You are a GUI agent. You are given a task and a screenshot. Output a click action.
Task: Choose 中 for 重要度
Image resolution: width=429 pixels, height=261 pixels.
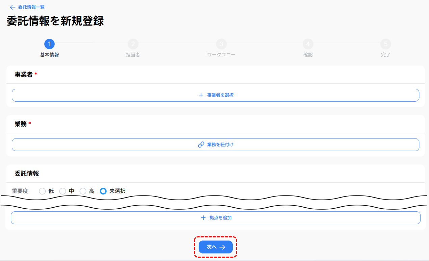point(62,191)
